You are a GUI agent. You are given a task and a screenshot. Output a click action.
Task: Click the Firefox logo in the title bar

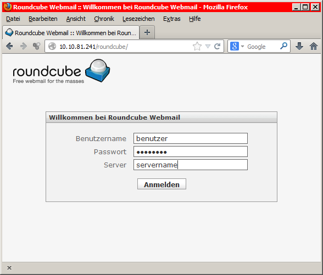(8, 7)
